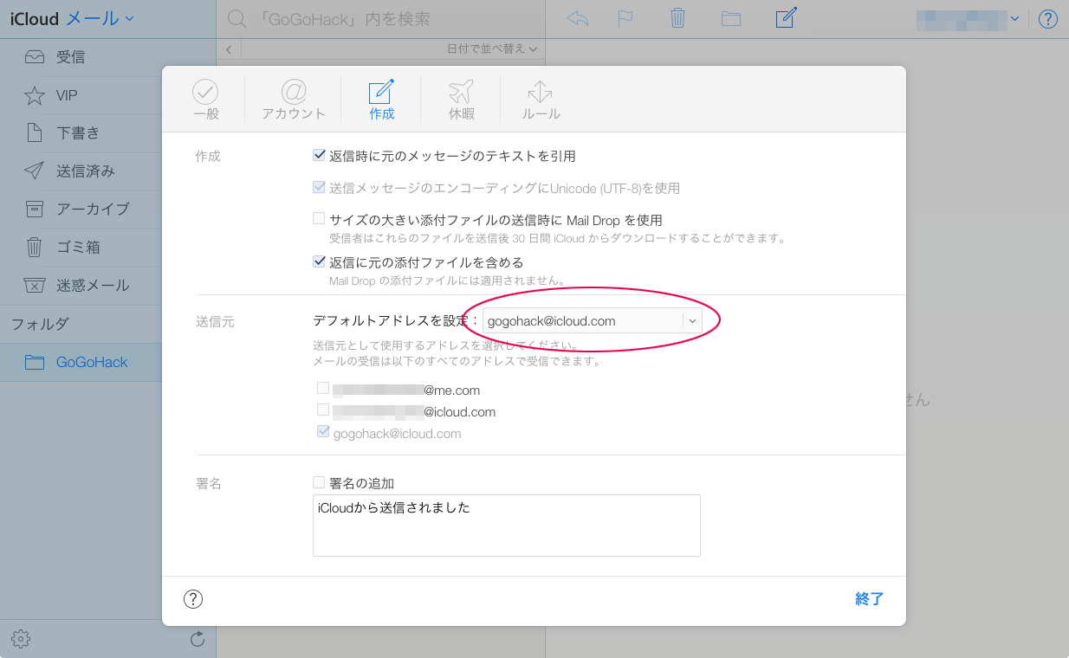
Task: Click the Junk mail icon
Action: click(35, 286)
